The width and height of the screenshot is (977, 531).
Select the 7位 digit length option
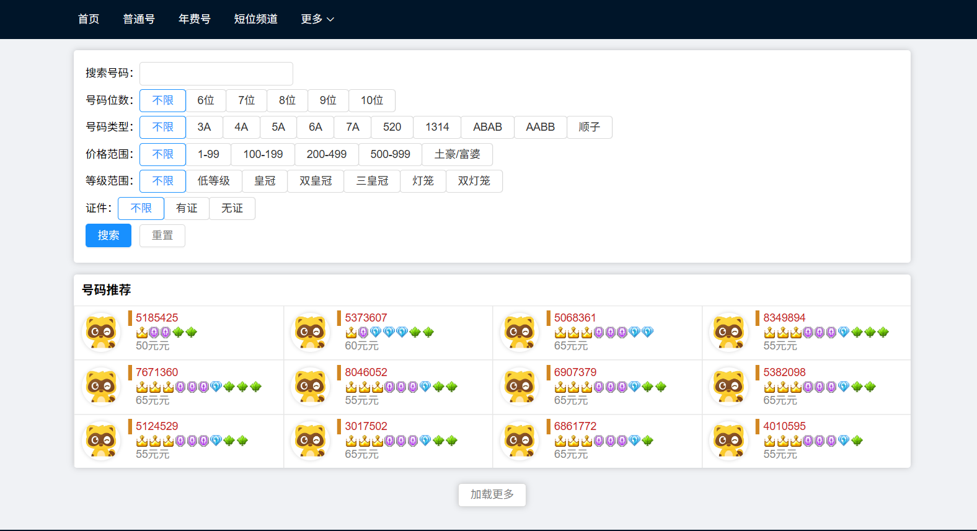click(246, 100)
